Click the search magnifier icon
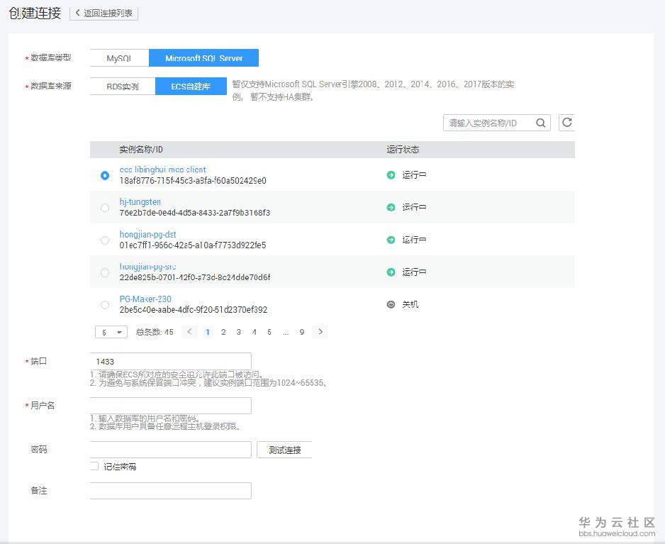Viewport: 665px width, 544px height. pyautogui.click(x=540, y=123)
